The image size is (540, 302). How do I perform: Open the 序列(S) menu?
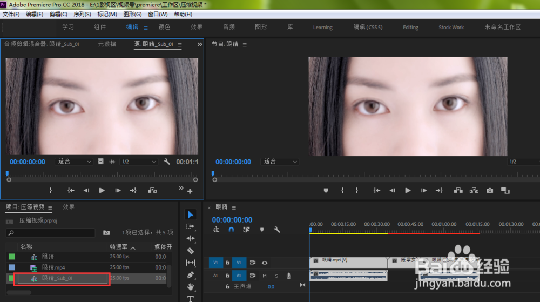(x=82, y=14)
